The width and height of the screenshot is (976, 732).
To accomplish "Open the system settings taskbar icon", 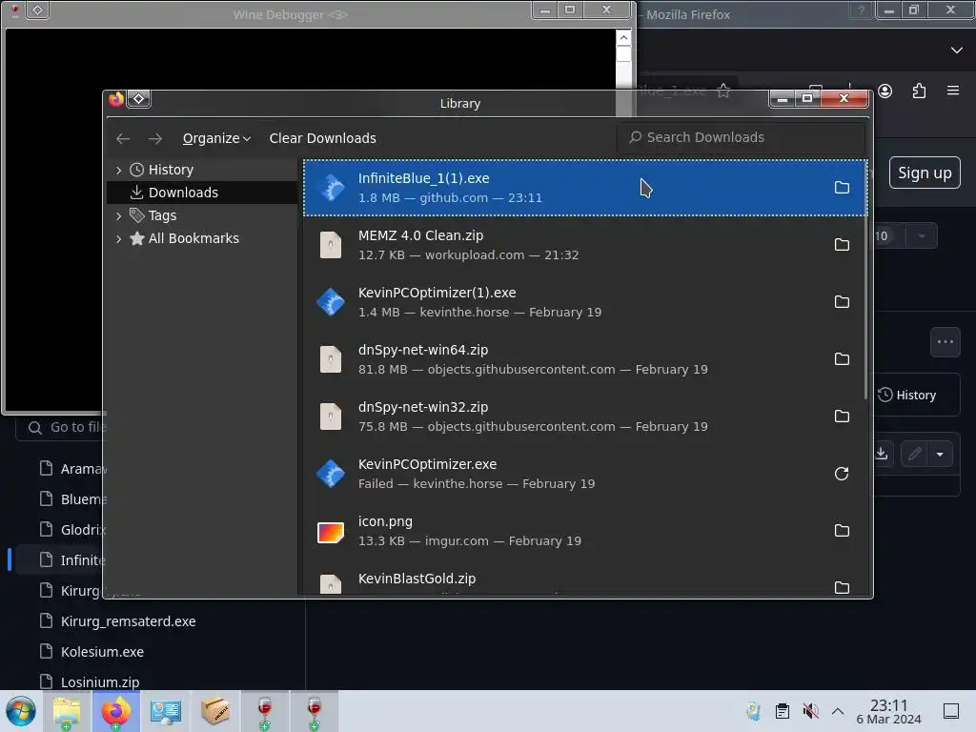I will pyautogui.click(x=166, y=711).
